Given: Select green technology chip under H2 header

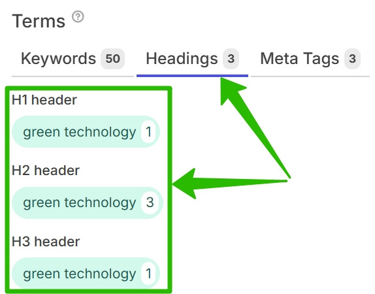Looking at the screenshot, I should click(88, 203).
